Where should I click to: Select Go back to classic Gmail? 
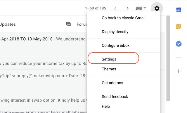pos(124,18)
